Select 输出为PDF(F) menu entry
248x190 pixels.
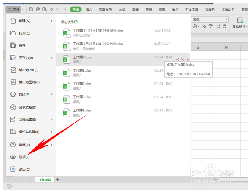point(31,70)
